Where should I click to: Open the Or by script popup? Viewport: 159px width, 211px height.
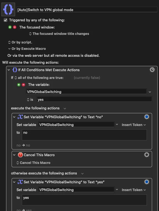pyautogui.click(x=20, y=42)
